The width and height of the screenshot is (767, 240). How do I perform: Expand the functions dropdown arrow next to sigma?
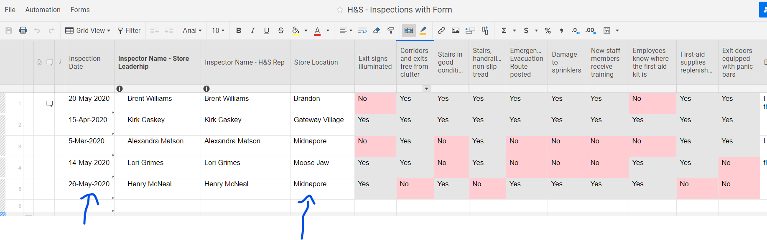[515, 30]
